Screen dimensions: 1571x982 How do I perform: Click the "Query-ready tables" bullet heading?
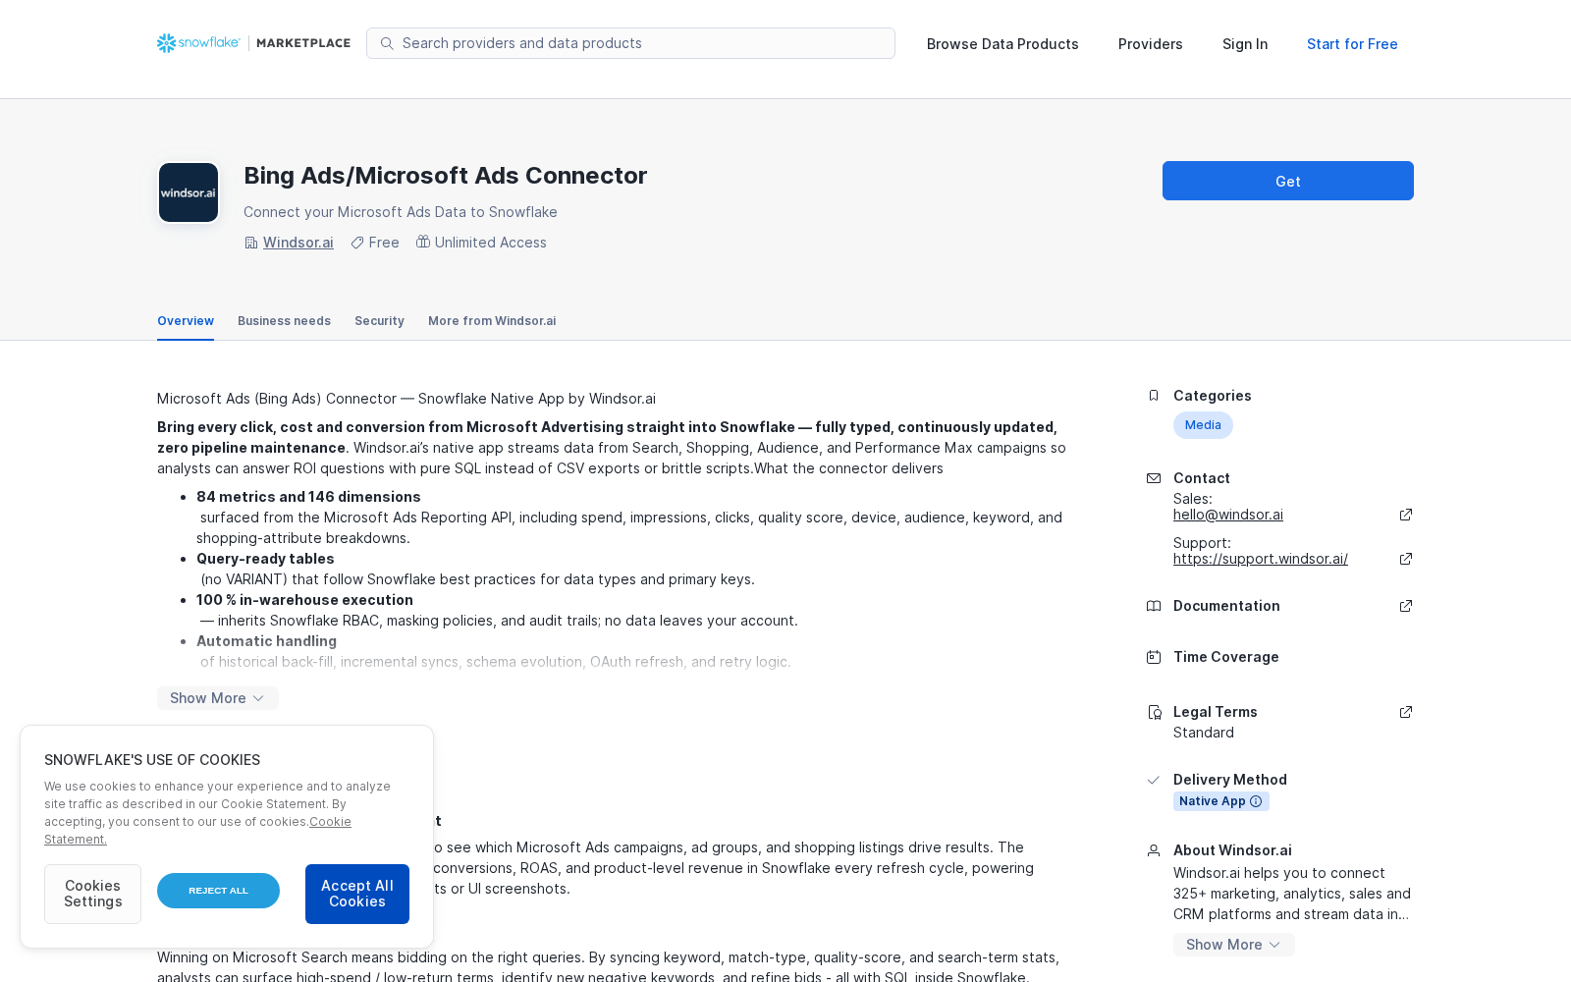click(265, 559)
